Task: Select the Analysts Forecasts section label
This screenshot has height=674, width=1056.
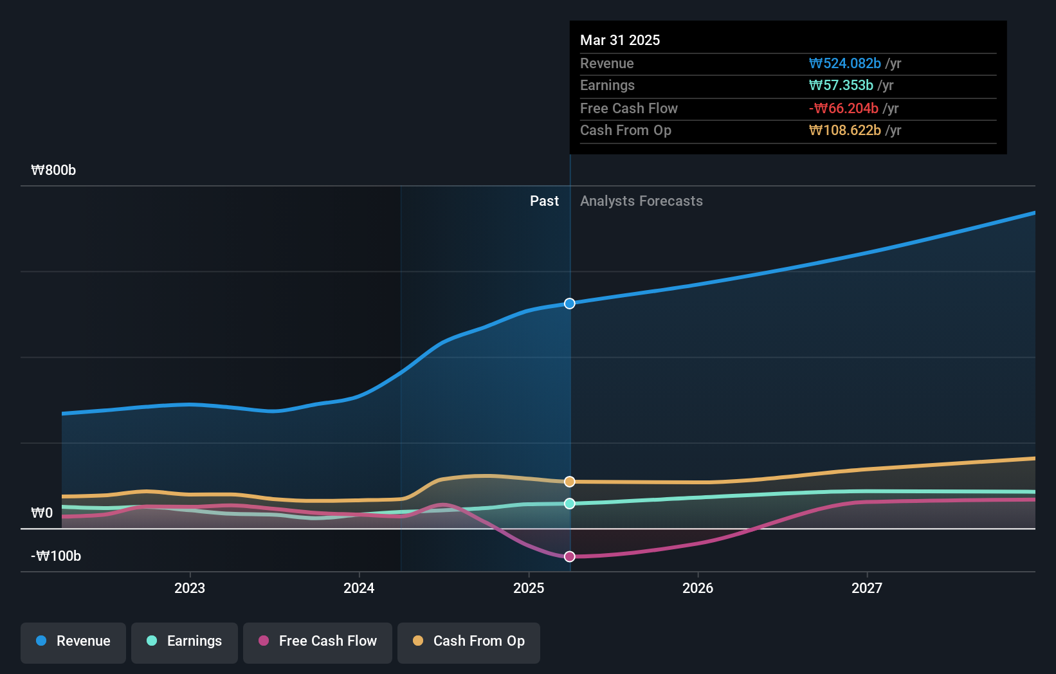Action: [x=641, y=201]
